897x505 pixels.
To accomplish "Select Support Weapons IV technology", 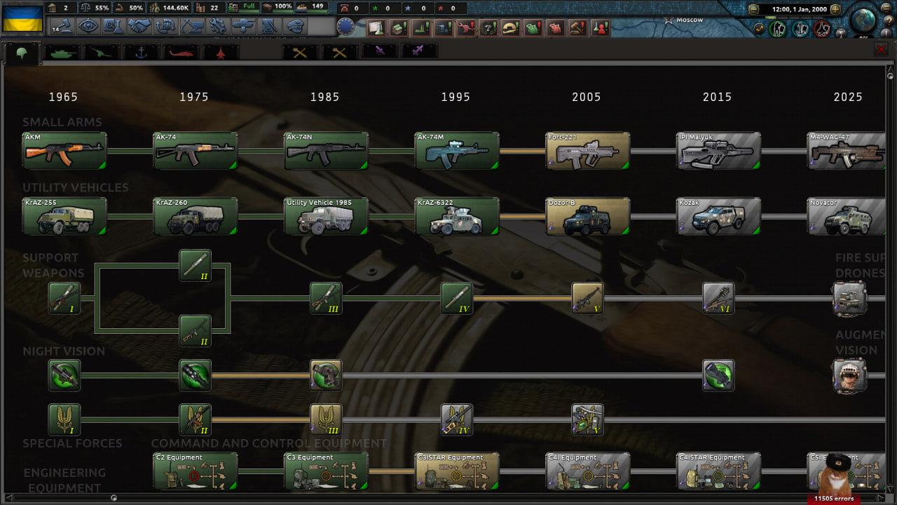I will pyautogui.click(x=457, y=298).
